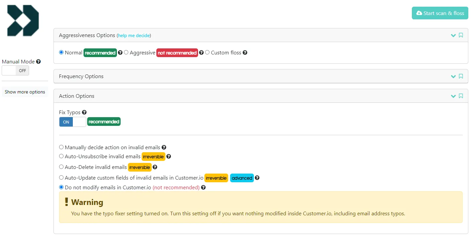This screenshot has width=474, height=239.
Task: Select the Aggressive radio button
Action: [x=126, y=52]
